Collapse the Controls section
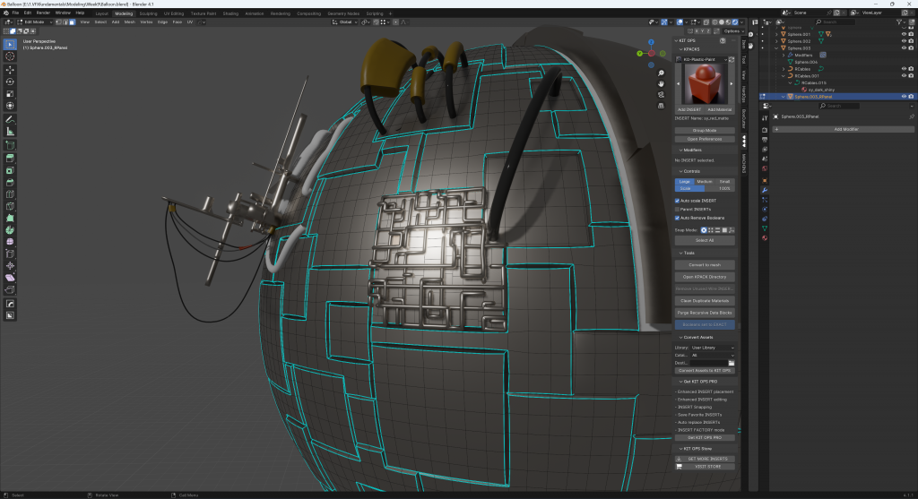 tap(689, 171)
